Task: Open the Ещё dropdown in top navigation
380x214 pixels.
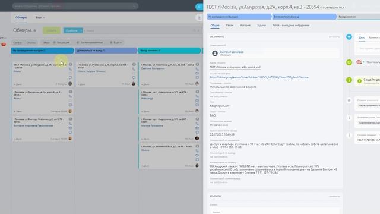Action: 40,17
